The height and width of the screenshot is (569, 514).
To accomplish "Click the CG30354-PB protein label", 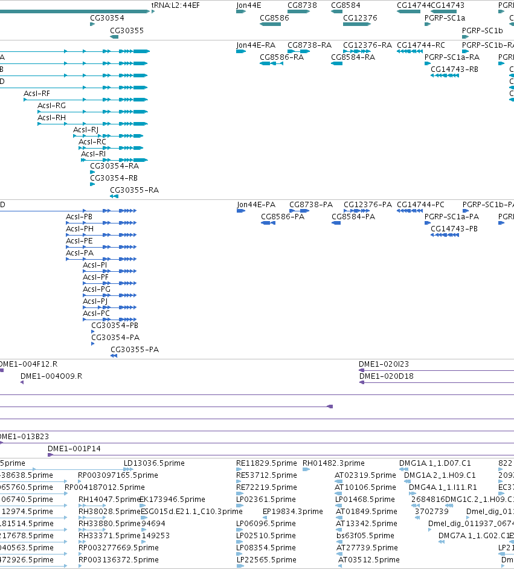I will (x=115, y=325).
